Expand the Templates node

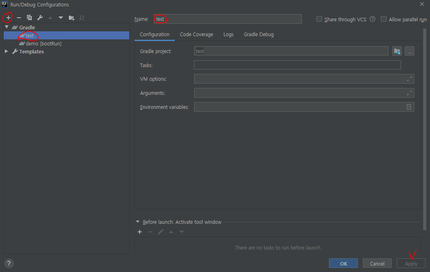(x=6, y=51)
